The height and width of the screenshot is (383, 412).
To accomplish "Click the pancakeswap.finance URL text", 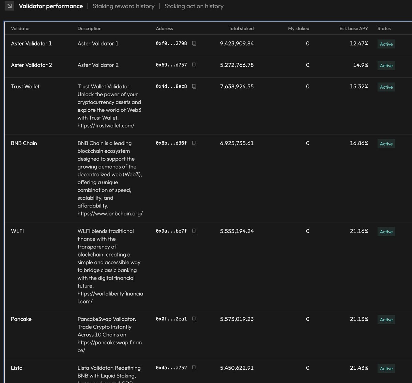I will click(110, 346).
